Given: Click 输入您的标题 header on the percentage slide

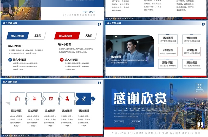Looking at the screenshot, I should (x=10, y=23).
